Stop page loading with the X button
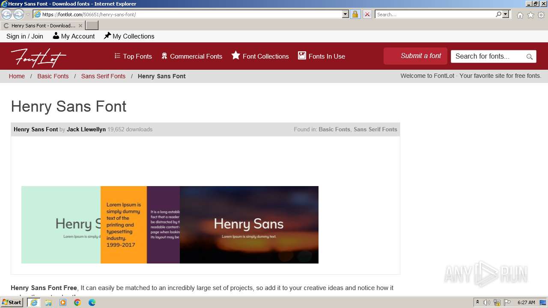The height and width of the screenshot is (308, 548). (367, 14)
